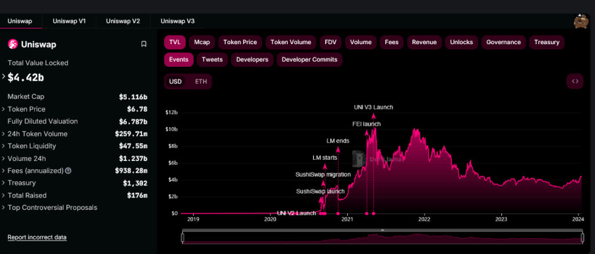The width and height of the screenshot is (595, 254).
Task: Enable the Mcap chart metric
Action: (x=202, y=42)
